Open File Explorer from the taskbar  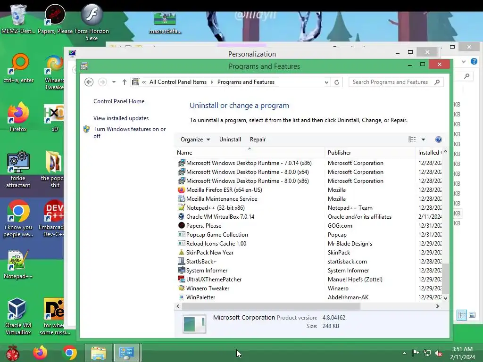pyautogui.click(x=99, y=353)
